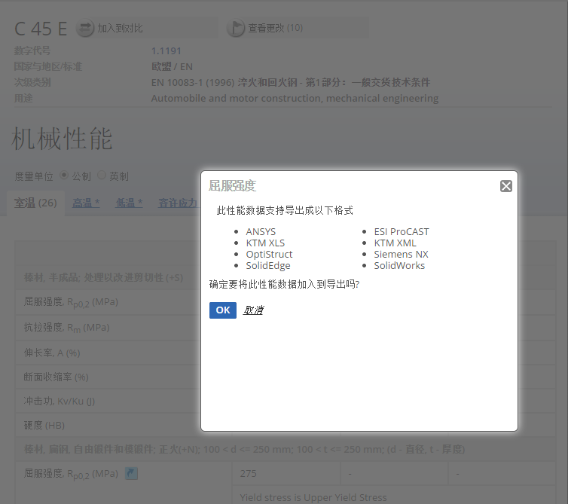The height and width of the screenshot is (504, 568).
Task: Open the 低温 tab
Action: (x=129, y=203)
